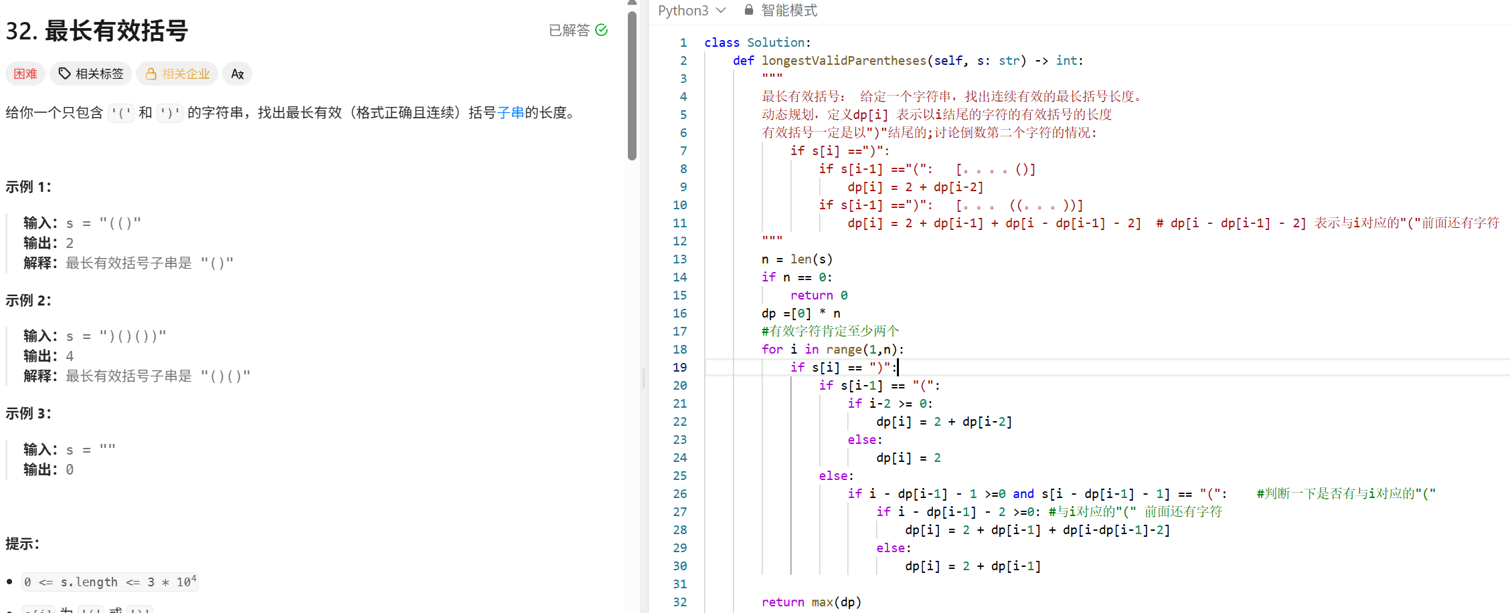This screenshot has width=1510, height=613.
Task: Place the cursor on 'class Solution:' line
Action: click(x=757, y=43)
